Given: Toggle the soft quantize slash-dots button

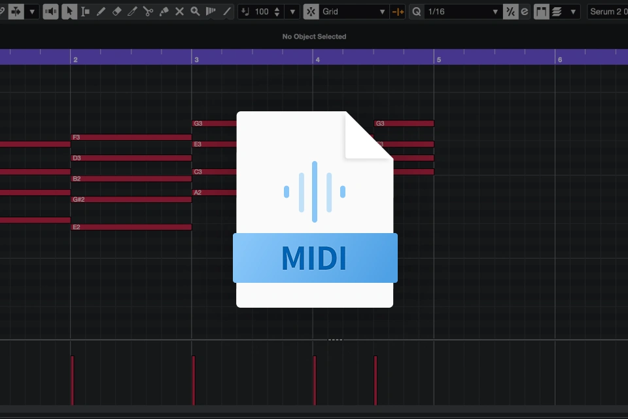Looking at the screenshot, I should [x=510, y=12].
